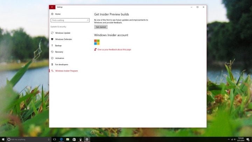252x142 pixels.
Task: Click the Settings gear on the taskbar
Action: [87, 140]
